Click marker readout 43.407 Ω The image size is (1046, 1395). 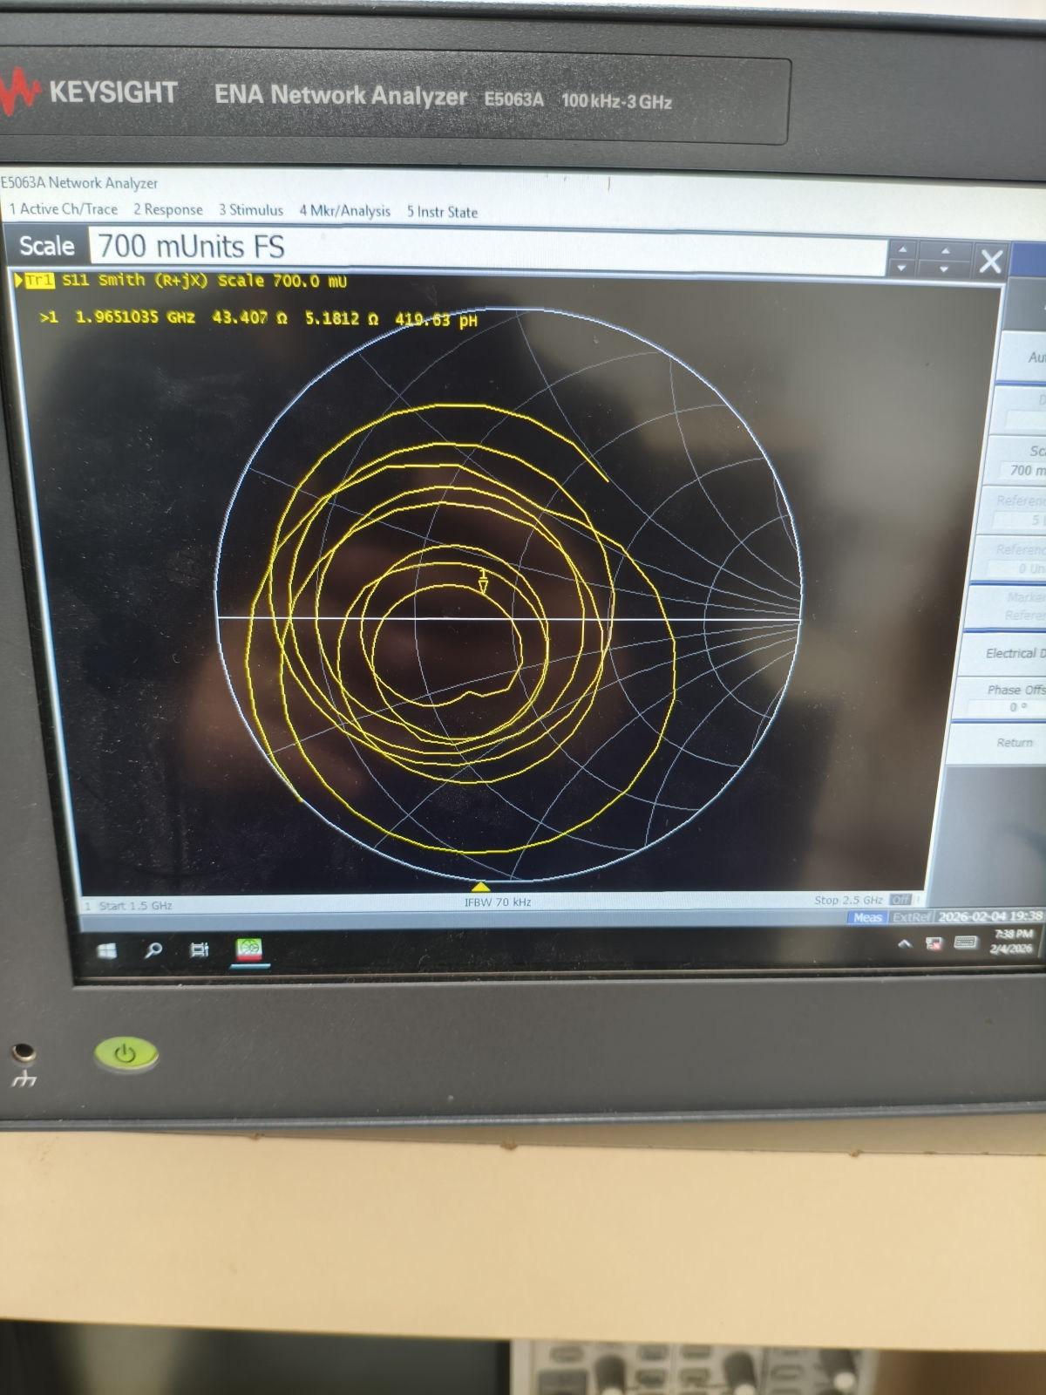250,317
